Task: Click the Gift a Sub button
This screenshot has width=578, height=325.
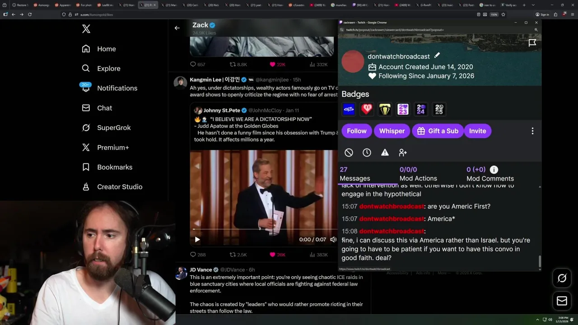Action: tap(438, 131)
